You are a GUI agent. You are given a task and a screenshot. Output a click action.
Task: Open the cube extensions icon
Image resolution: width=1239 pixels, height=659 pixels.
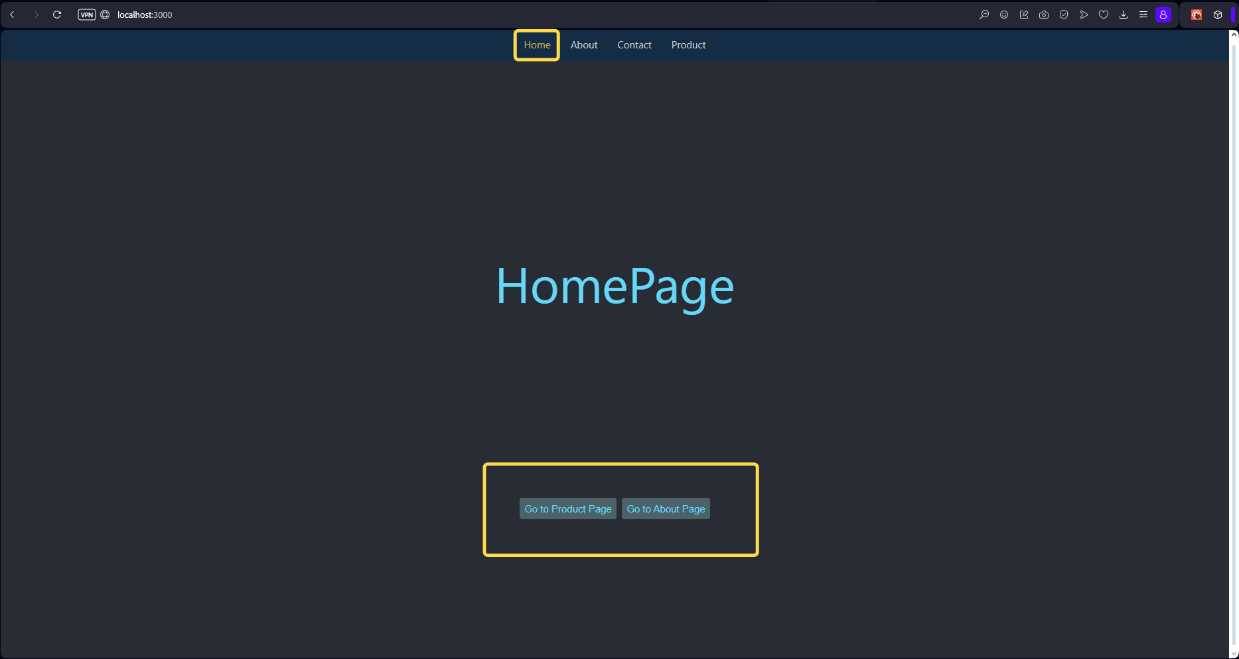pos(1218,15)
